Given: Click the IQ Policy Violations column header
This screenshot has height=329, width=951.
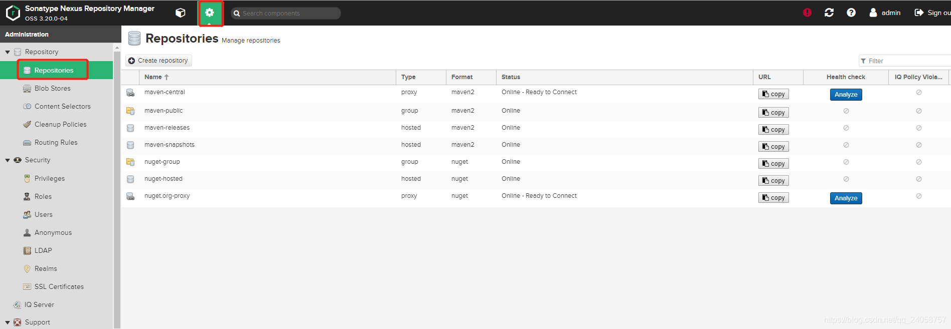Looking at the screenshot, I should pyautogui.click(x=918, y=77).
